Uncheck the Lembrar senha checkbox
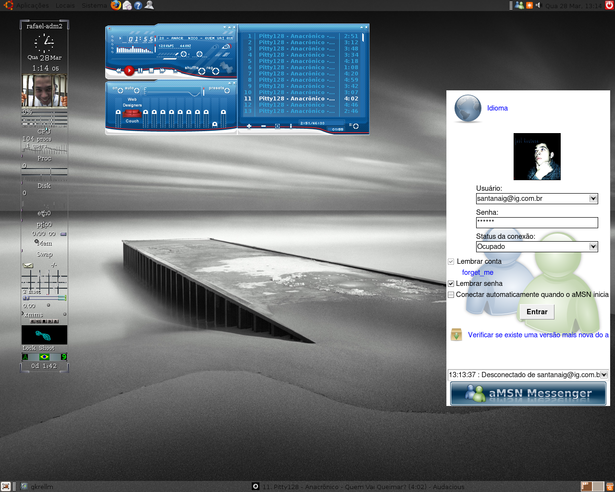This screenshot has width=615, height=492. 451,283
